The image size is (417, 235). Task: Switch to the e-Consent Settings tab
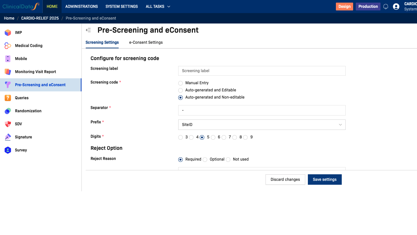click(x=146, y=42)
